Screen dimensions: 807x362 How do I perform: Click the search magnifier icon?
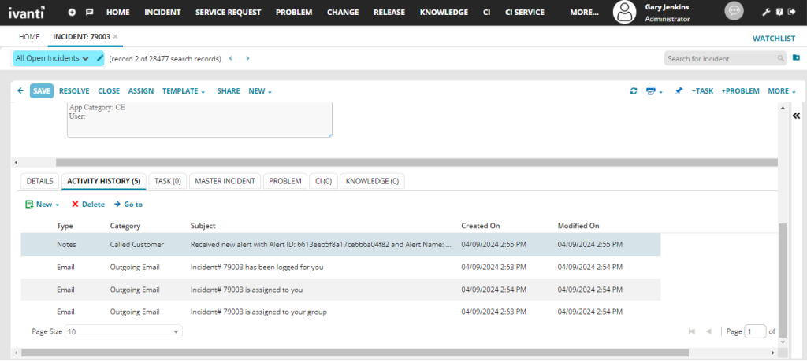click(x=781, y=58)
